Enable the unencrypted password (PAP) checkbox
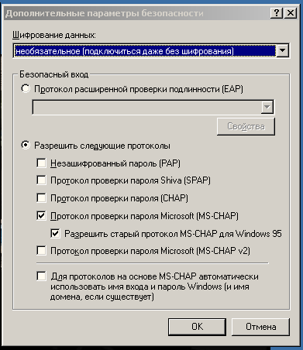 click(41, 163)
